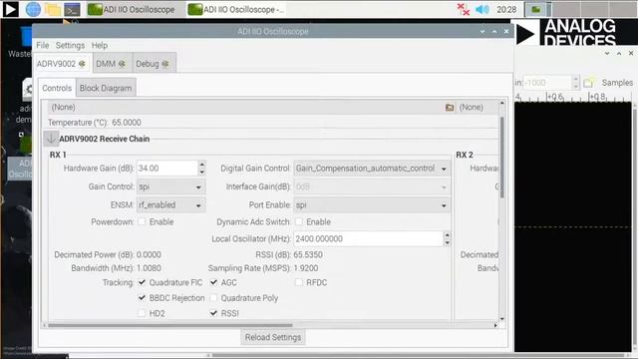
Task: Click the Reload Settings button
Action: [273, 337]
